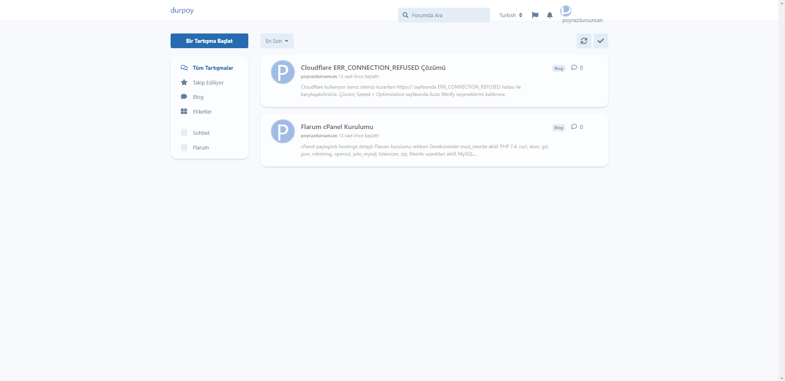This screenshot has width=785, height=381.
Task: Click reply count on Flarum cPanel discussion
Action: coord(577,127)
